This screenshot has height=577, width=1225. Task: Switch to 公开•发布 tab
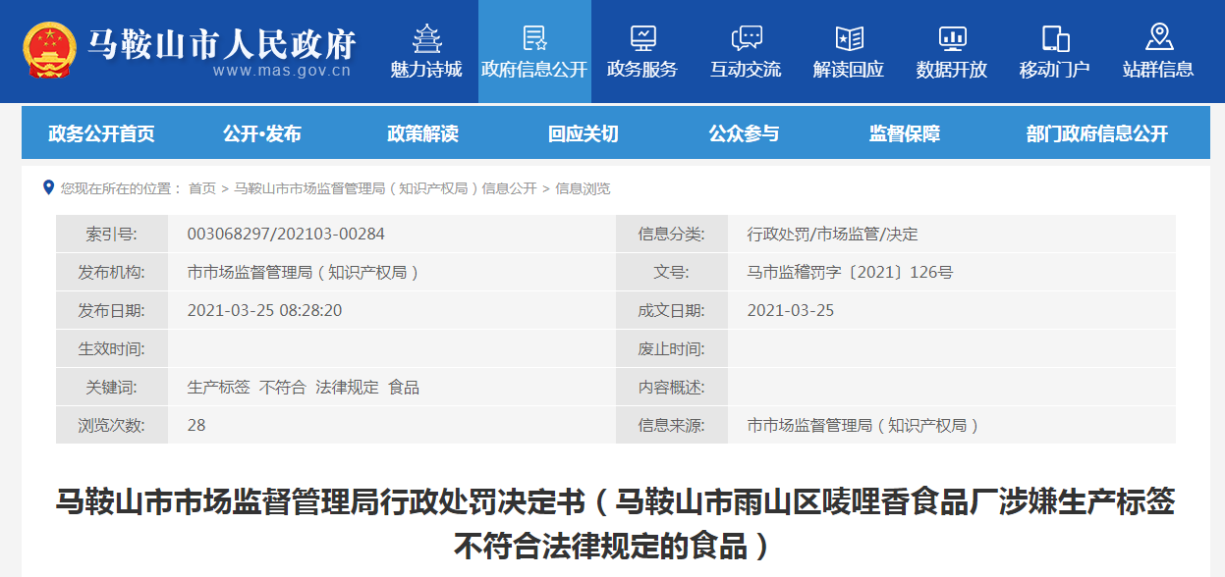click(262, 134)
